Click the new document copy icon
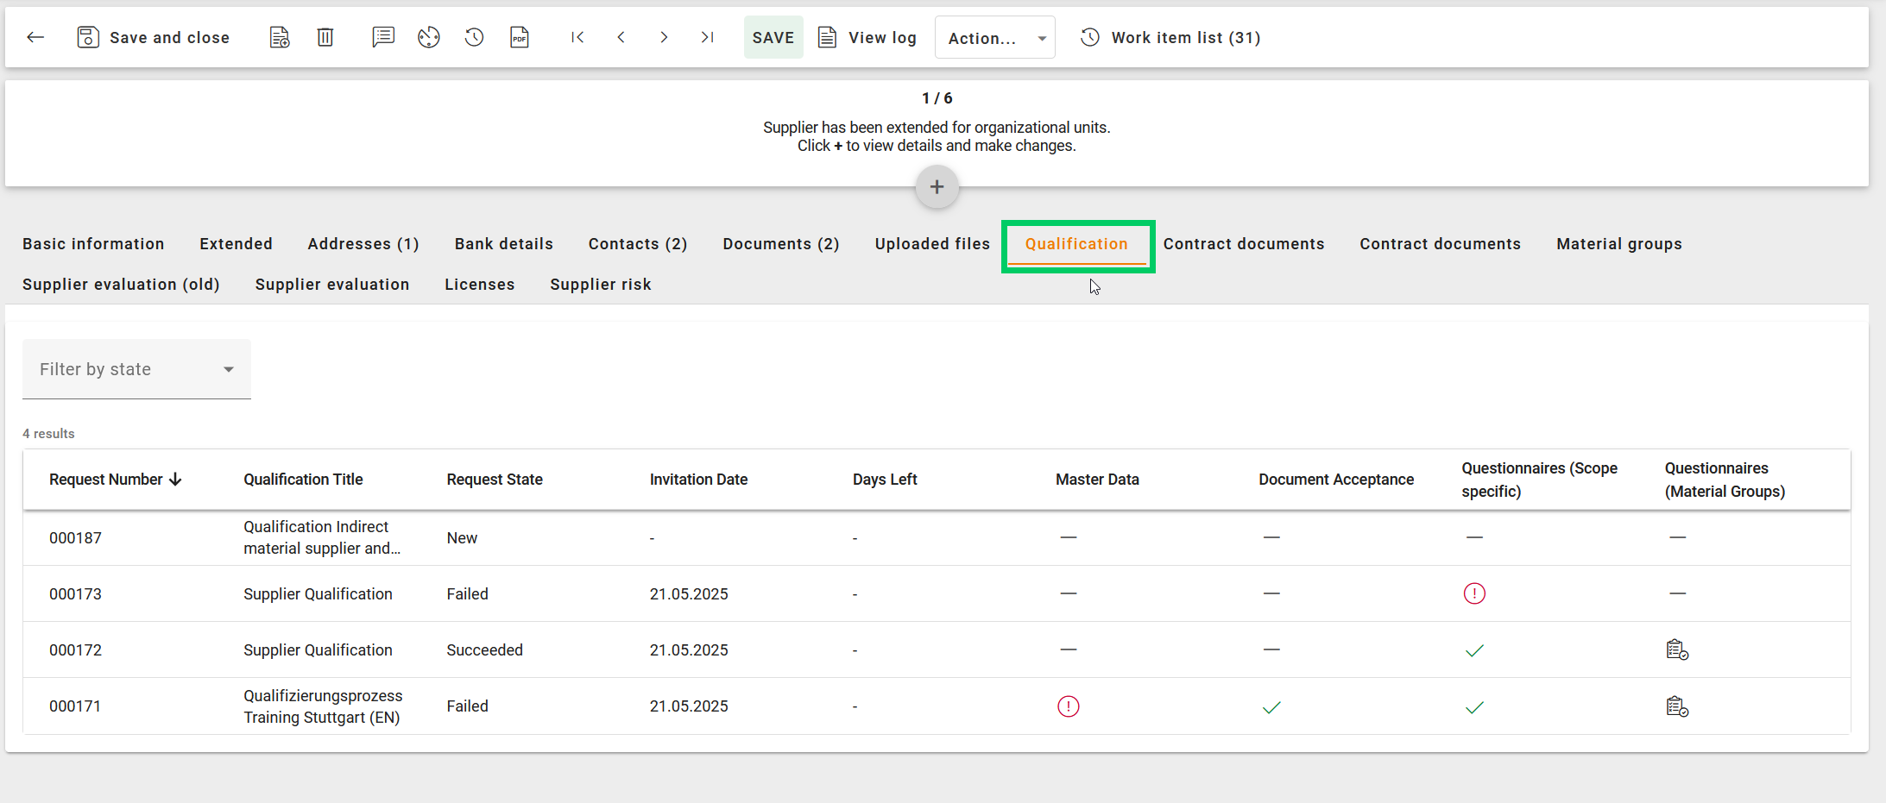Screen dimensions: 1886x803 (x=280, y=37)
